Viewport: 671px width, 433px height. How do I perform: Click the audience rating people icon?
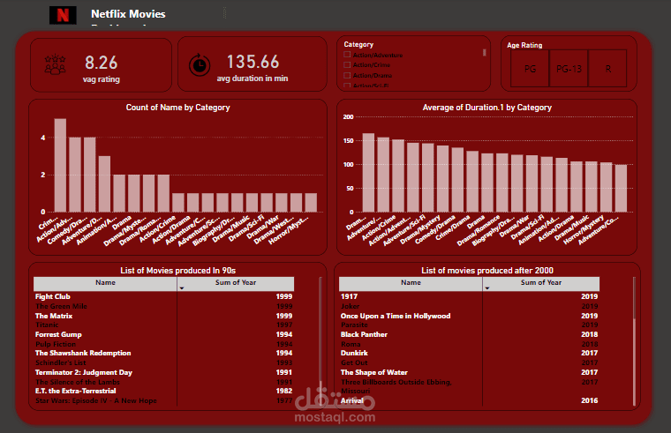click(x=56, y=64)
